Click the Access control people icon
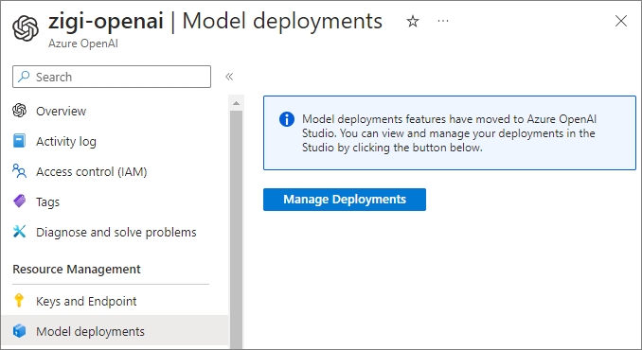The image size is (642, 350). click(19, 171)
